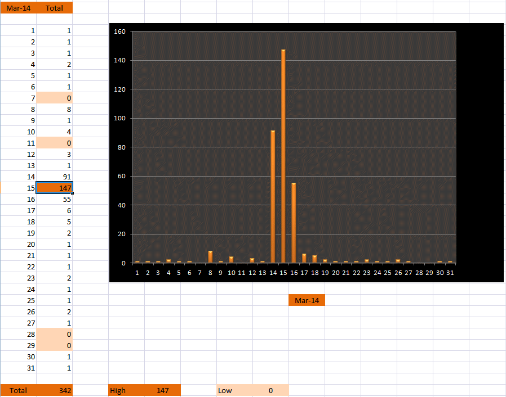
Task: Select the High label cell
Action: point(126,390)
